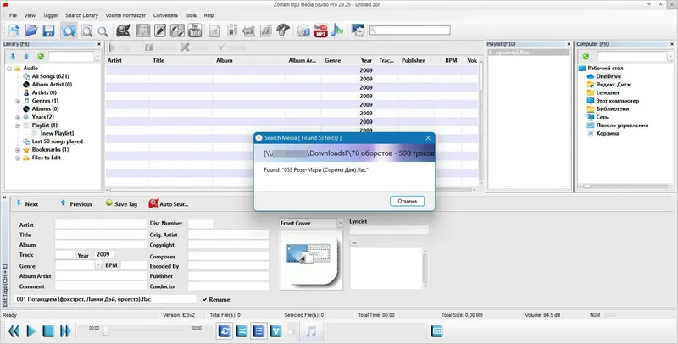This screenshot has width=678, height=344.
Task: Click the mushroom-shaped toolbar icon
Action: [x=283, y=30]
